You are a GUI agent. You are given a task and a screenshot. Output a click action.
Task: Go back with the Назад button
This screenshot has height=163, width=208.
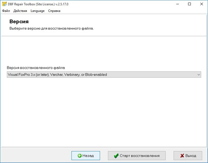click(86, 156)
